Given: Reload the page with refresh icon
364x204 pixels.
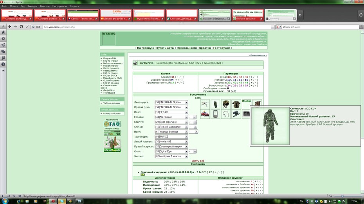Looking at the screenshot, I should 22,27.
